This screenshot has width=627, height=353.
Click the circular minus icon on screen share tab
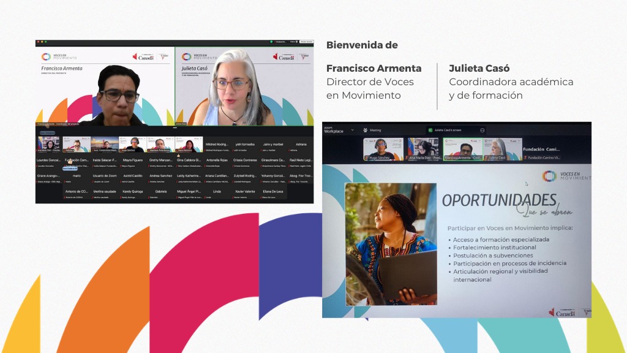(x=482, y=130)
